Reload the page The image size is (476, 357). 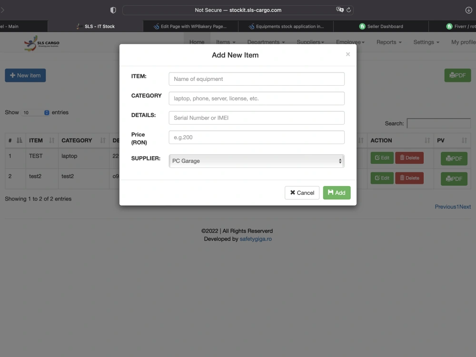coord(348,10)
